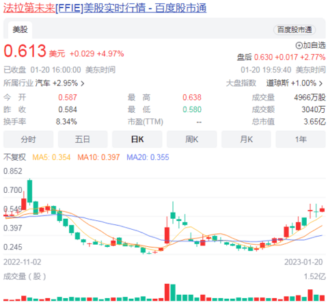328x305 pixels.
Task: Click the 已收盘 market status text
Action: (x=14, y=70)
